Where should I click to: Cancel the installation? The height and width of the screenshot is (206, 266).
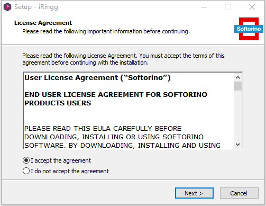239,193
